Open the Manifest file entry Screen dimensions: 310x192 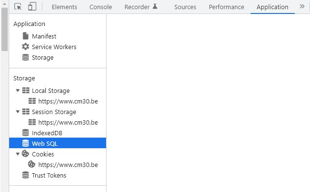pyautogui.click(x=40, y=36)
